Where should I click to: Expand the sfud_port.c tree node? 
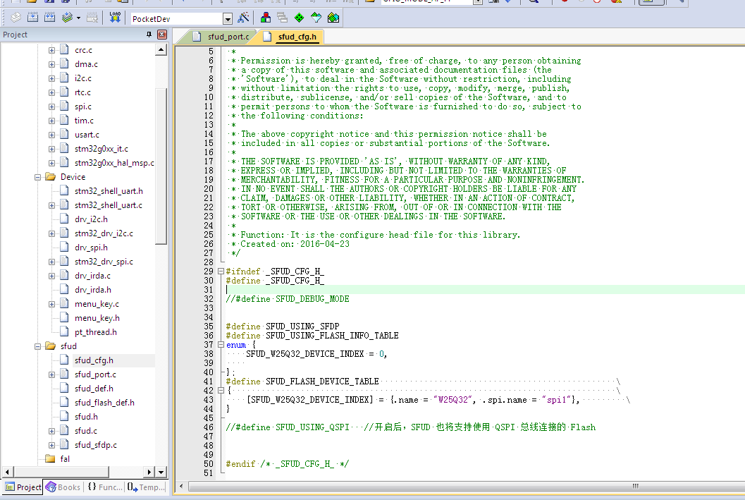pyautogui.click(x=51, y=375)
